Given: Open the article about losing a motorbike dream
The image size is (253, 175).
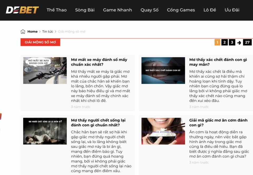Looking at the screenshot, I should [x=99, y=62].
